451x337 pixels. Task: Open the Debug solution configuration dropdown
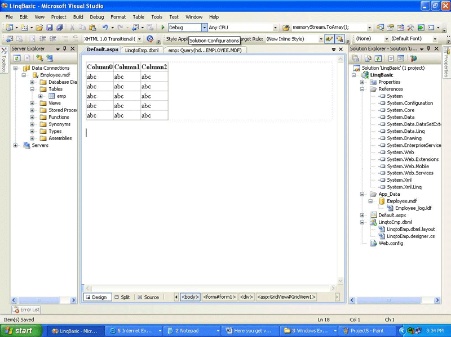point(204,28)
